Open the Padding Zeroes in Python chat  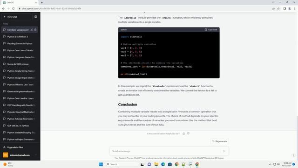tap(20, 43)
